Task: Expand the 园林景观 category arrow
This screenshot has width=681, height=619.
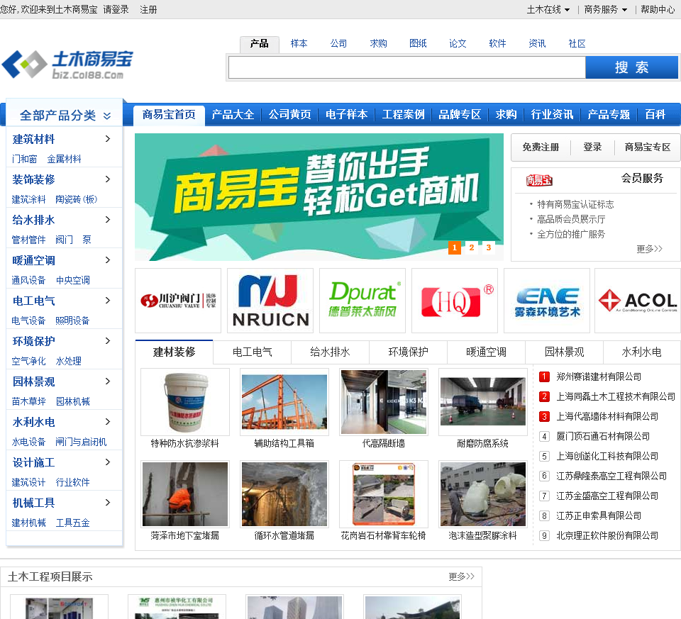Action: click(108, 381)
